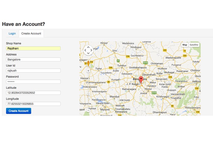Click the Madanapalle label on the map
The image size is (213, 151).
coord(173,58)
